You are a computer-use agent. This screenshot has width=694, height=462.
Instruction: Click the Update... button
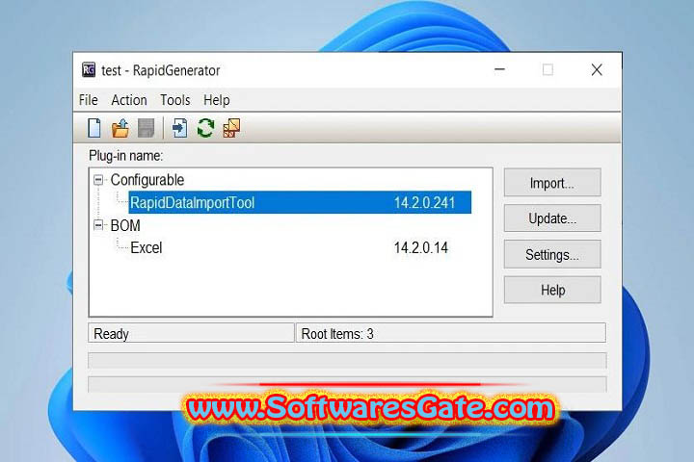(x=552, y=218)
